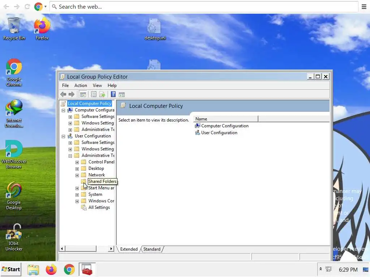This screenshot has width=370, height=277.
Task: Expand the System folder tree node
Action: point(77,195)
